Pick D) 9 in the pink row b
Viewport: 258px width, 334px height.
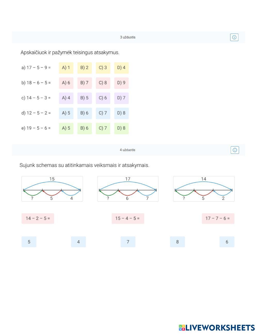click(x=121, y=83)
